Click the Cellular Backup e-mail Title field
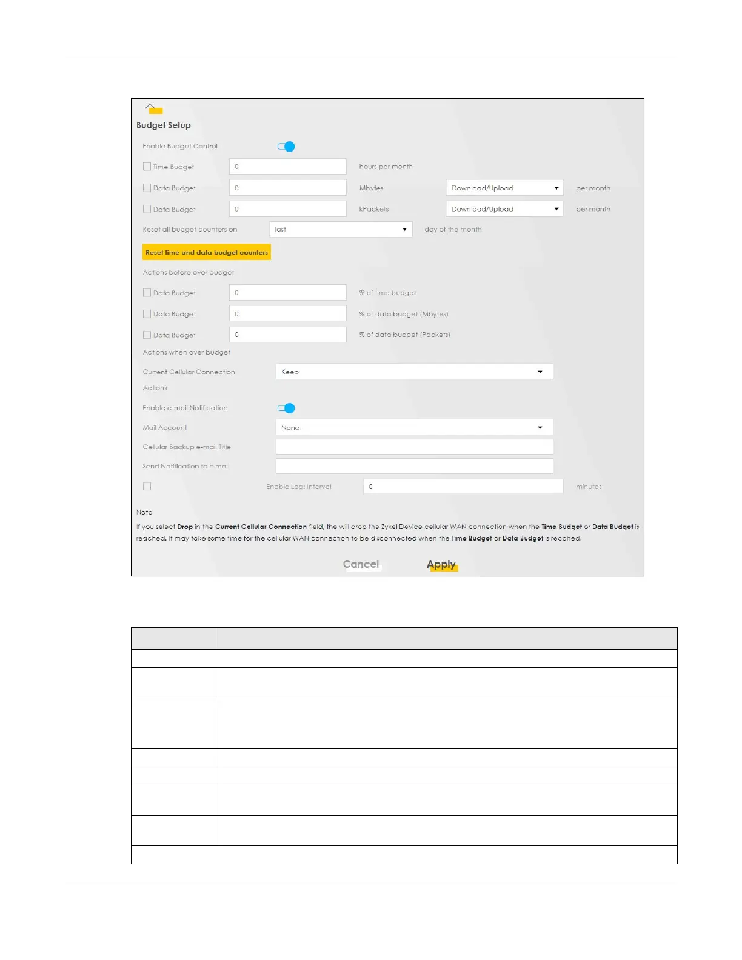This screenshot has height=960, width=742. [x=415, y=447]
